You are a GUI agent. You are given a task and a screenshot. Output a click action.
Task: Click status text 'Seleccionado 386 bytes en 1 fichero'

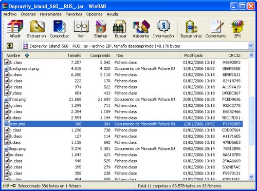[49, 186]
